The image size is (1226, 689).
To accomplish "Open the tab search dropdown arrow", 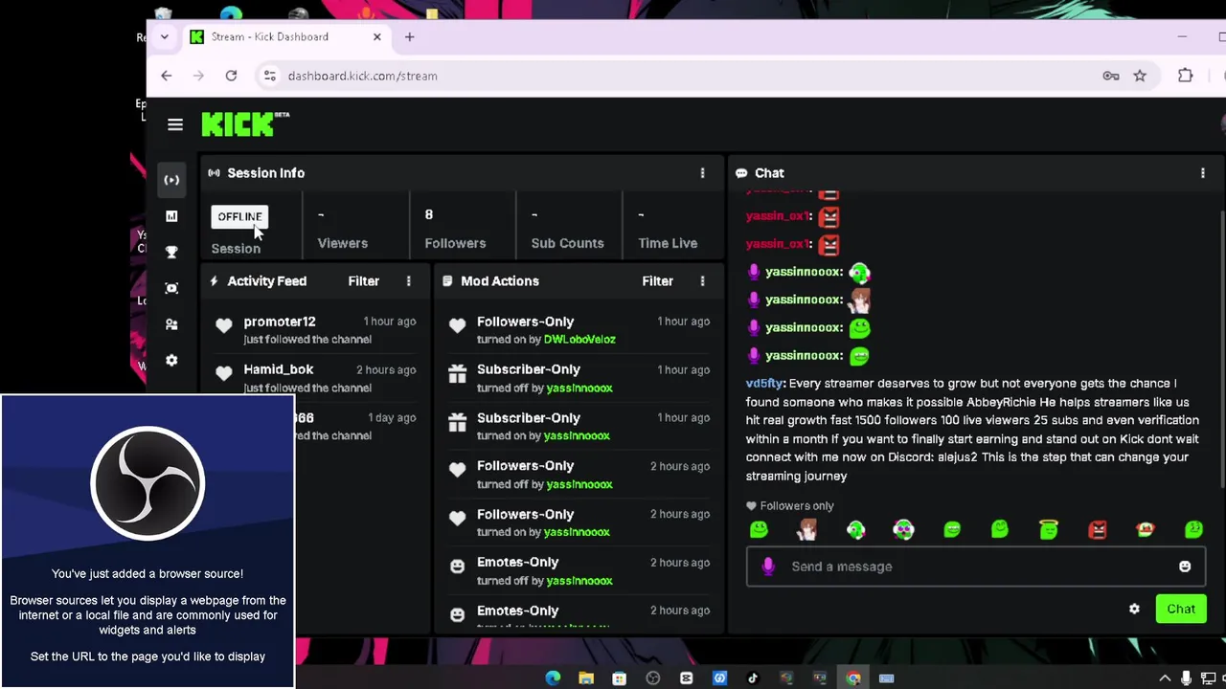I will pyautogui.click(x=164, y=36).
